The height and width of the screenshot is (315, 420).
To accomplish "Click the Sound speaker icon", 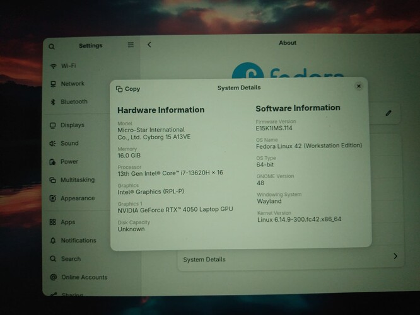I will tap(52, 144).
